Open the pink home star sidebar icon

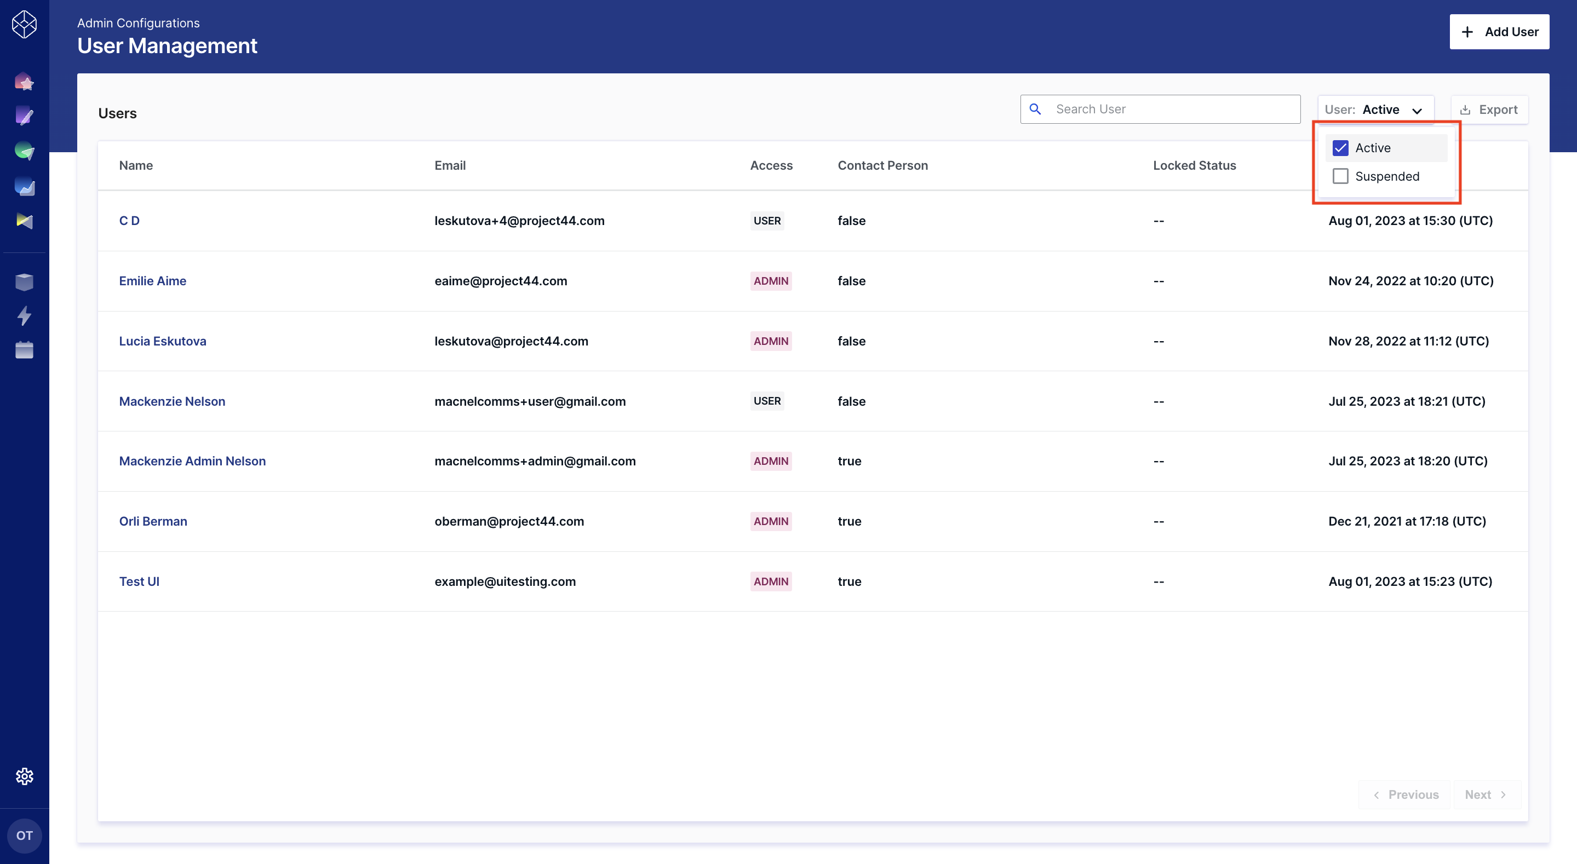[x=25, y=81]
